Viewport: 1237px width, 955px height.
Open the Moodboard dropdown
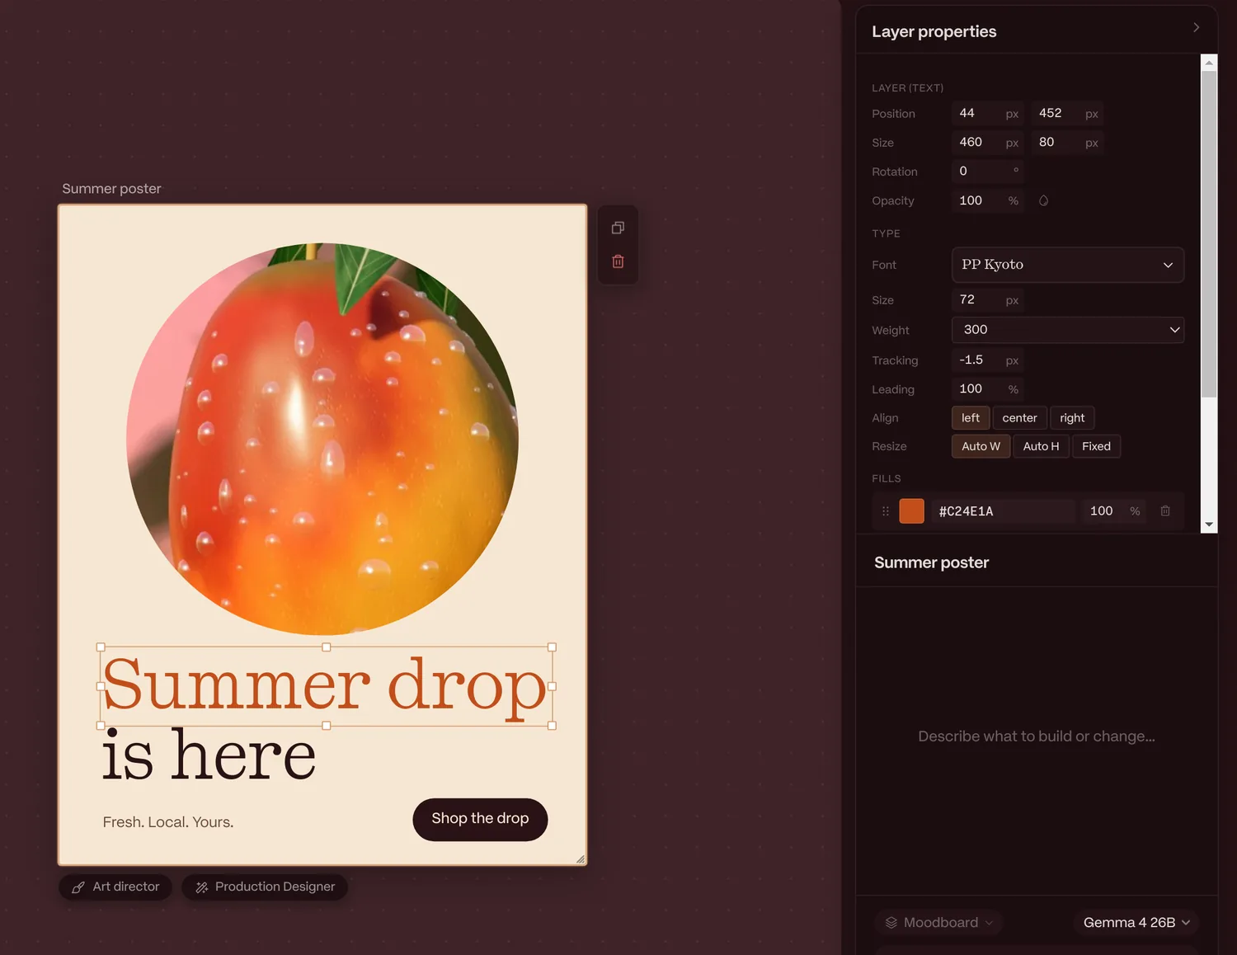938,923
